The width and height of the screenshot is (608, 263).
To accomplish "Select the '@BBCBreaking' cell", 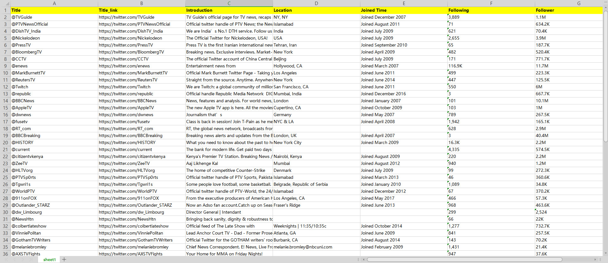I will (x=54, y=135).
